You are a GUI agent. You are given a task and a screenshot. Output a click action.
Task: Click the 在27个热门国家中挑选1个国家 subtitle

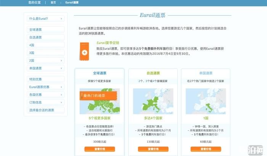(x=206, y=81)
